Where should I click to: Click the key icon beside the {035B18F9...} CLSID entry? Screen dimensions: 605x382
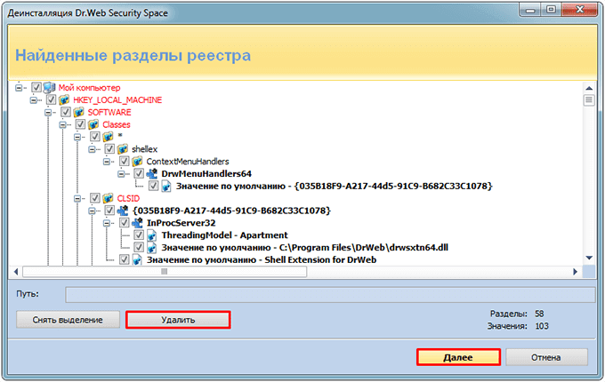[x=123, y=211]
